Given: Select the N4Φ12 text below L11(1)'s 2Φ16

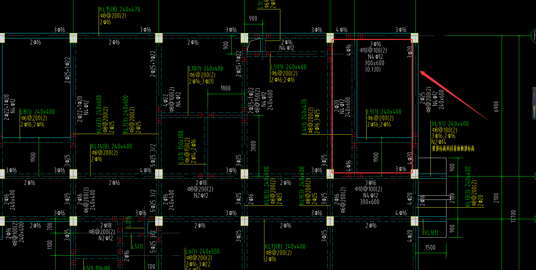Looking at the screenshot, I should tap(287, 48).
